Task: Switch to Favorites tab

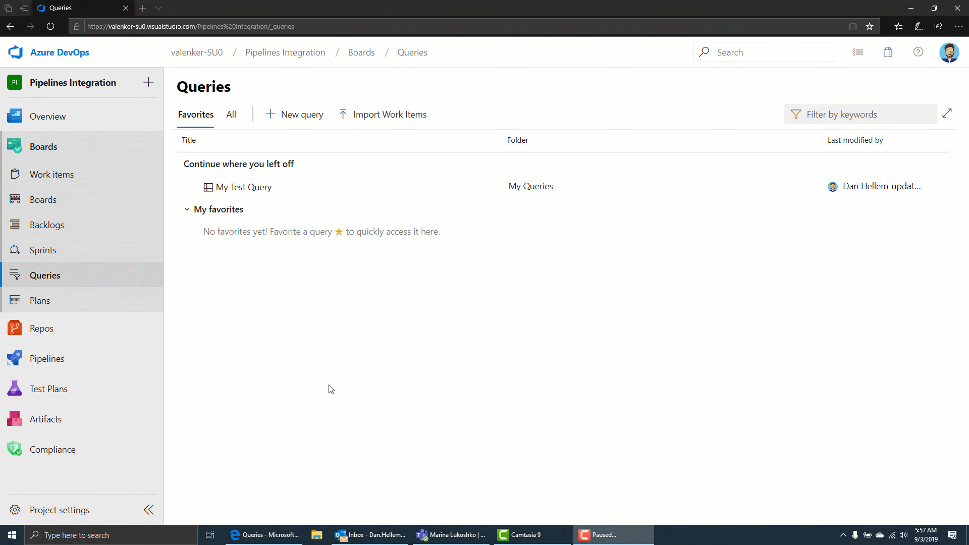Action: click(x=195, y=115)
